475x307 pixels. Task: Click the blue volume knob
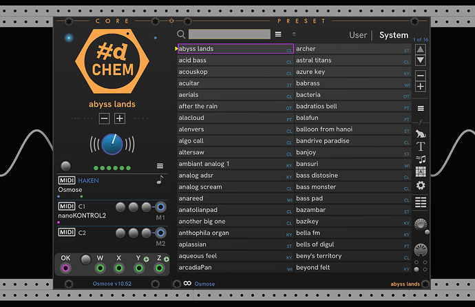[x=112, y=144]
